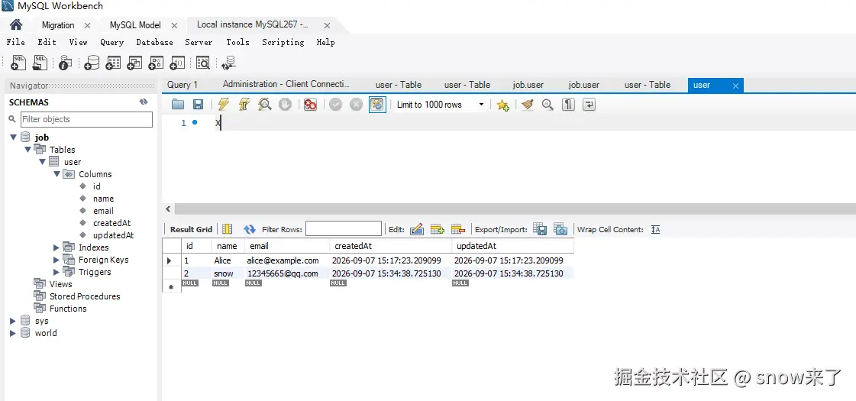Expand the sys schema

pyautogui.click(x=13, y=321)
